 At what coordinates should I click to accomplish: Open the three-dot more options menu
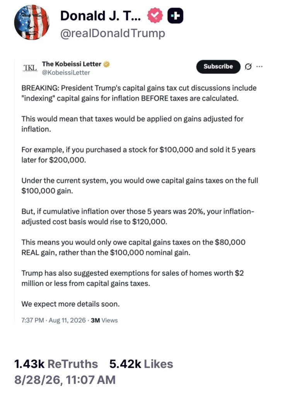pyautogui.click(x=259, y=67)
